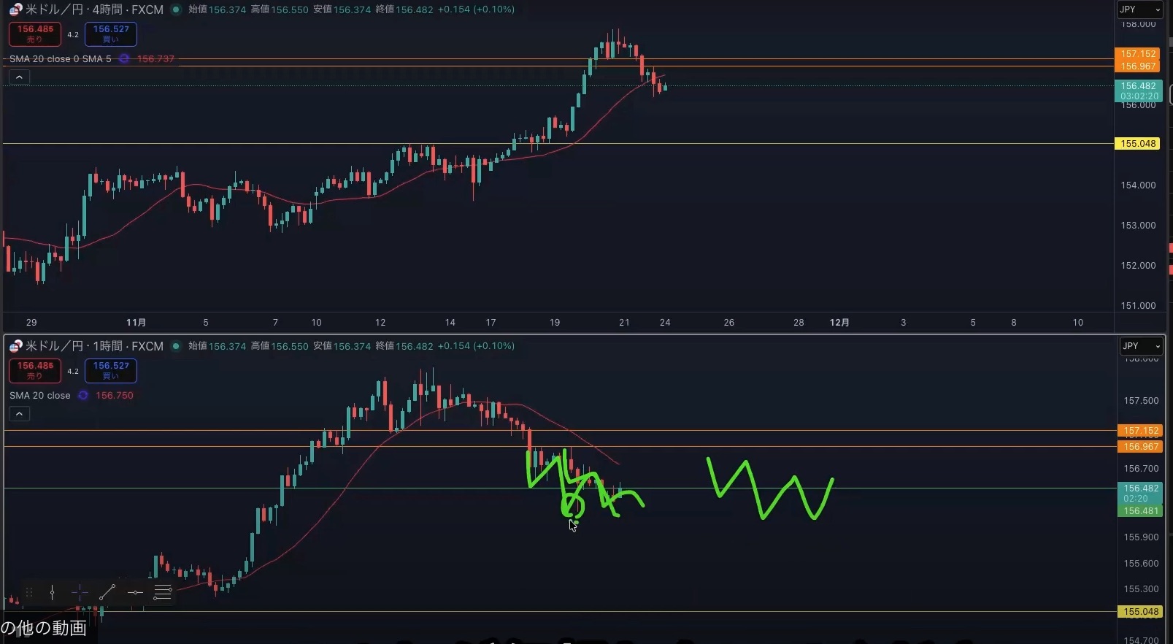
Task: Select the vertical line drawing tool
Action: [52, 593]
